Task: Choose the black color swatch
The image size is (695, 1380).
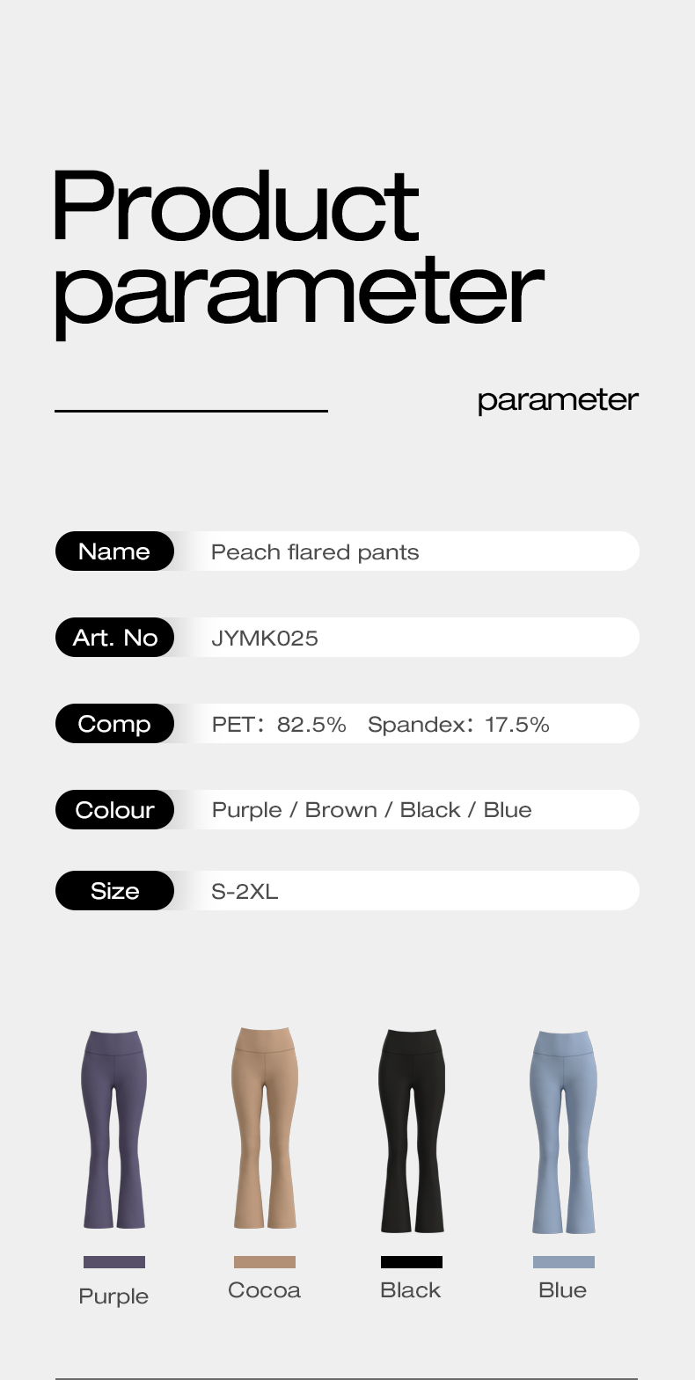Action: pyautogui.click(x=412, y=1262)
